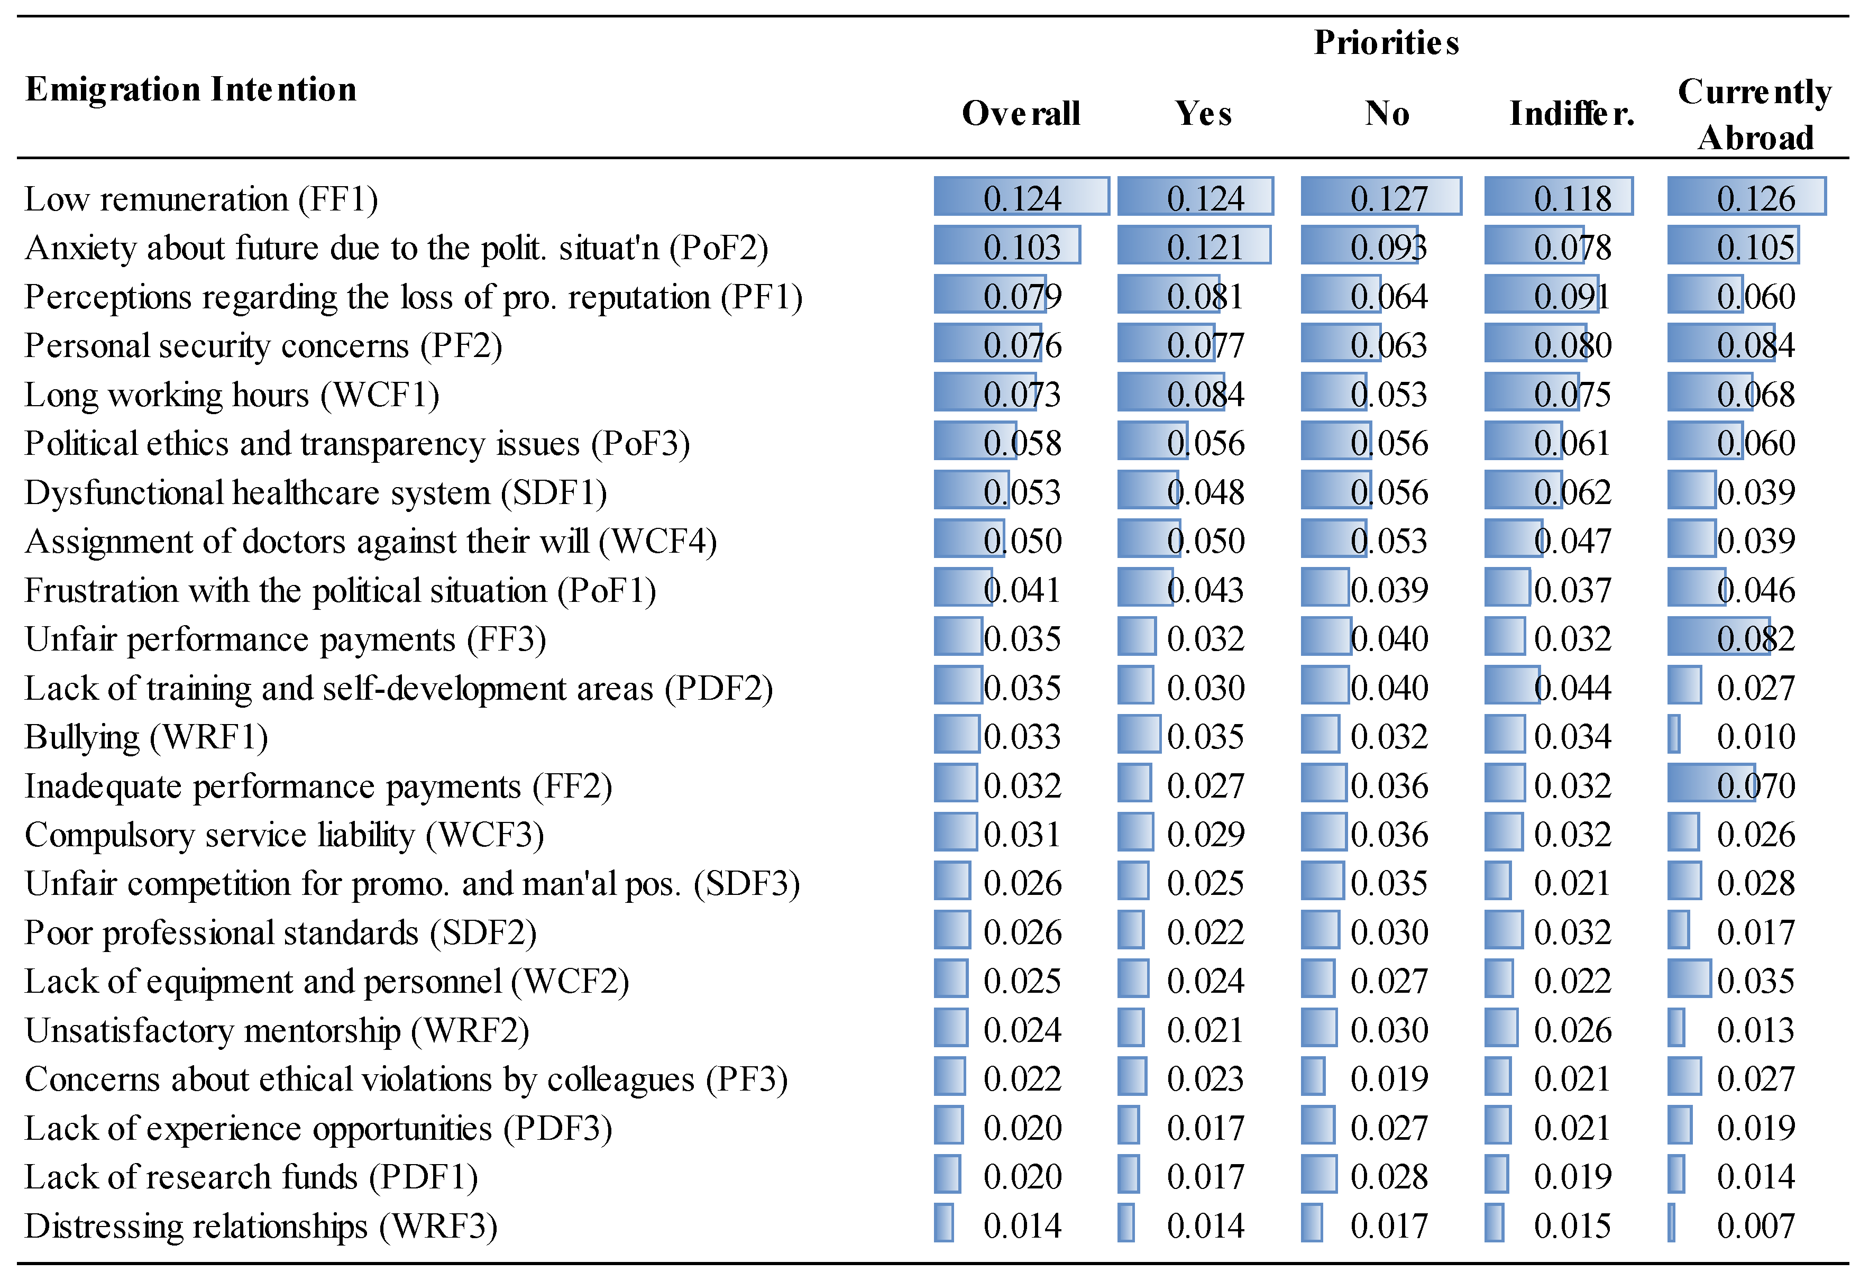Image resolution: width=1860 pixels, height=1281 pixels.
Task: Click the 'Currently Abroad' column header
Action: (1755, 115)
